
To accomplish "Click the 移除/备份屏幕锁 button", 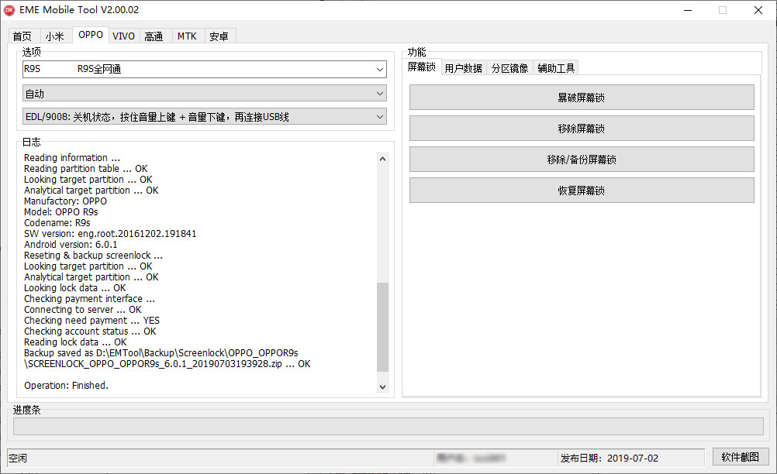I will (582, 160).
